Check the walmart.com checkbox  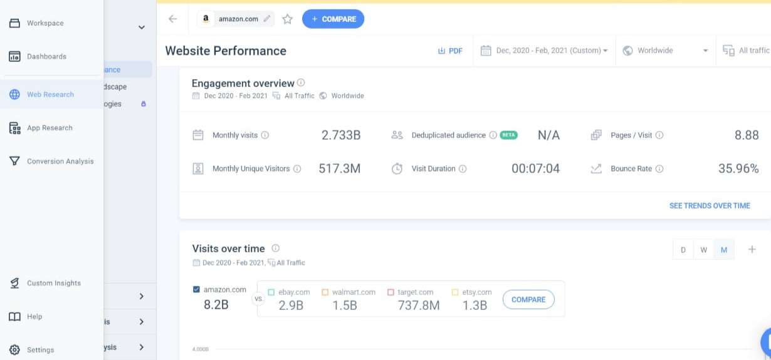(x=325, y=292)
